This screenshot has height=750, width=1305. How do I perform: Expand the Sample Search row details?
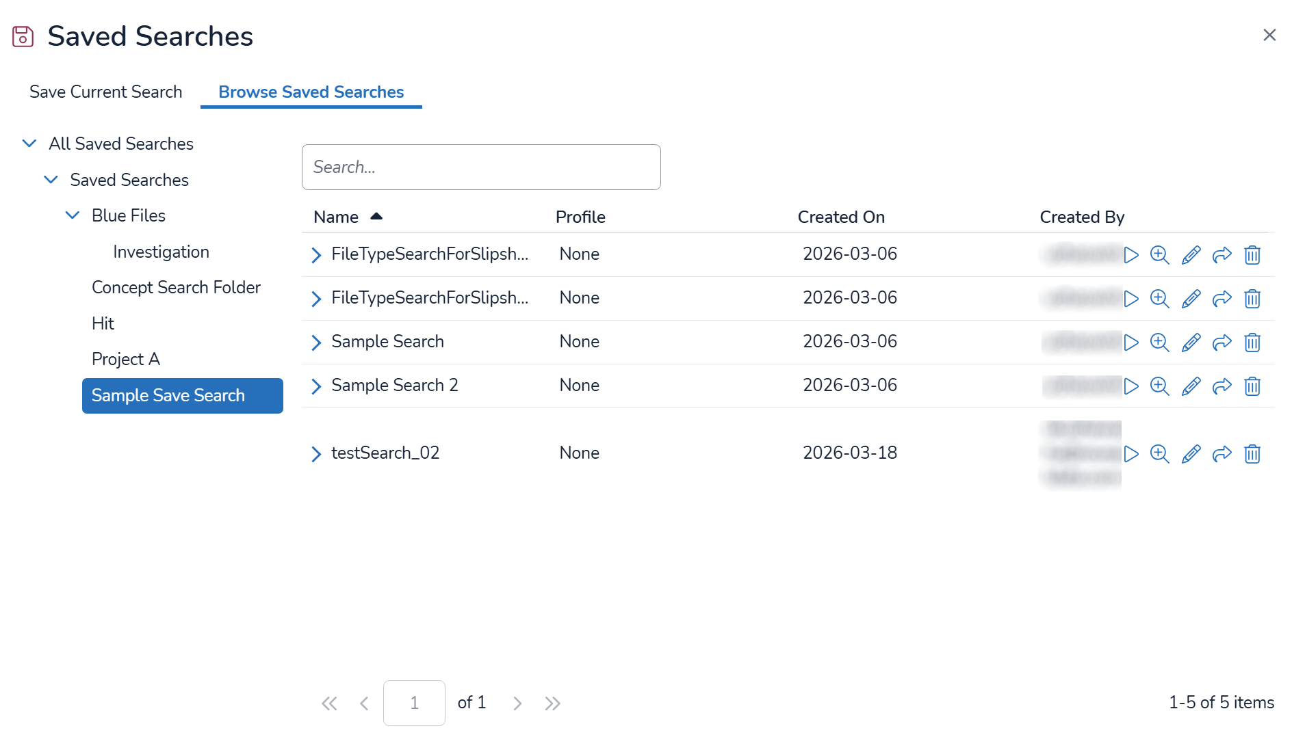(x=316, y=343)
